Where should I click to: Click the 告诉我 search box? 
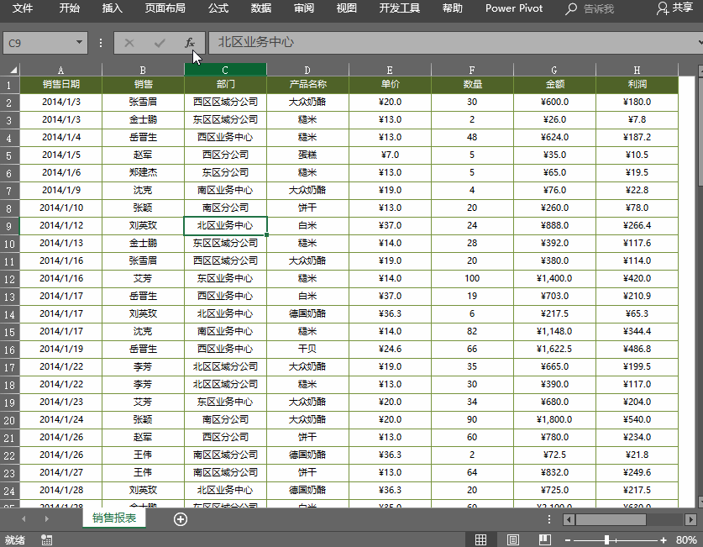coord(599,9)
